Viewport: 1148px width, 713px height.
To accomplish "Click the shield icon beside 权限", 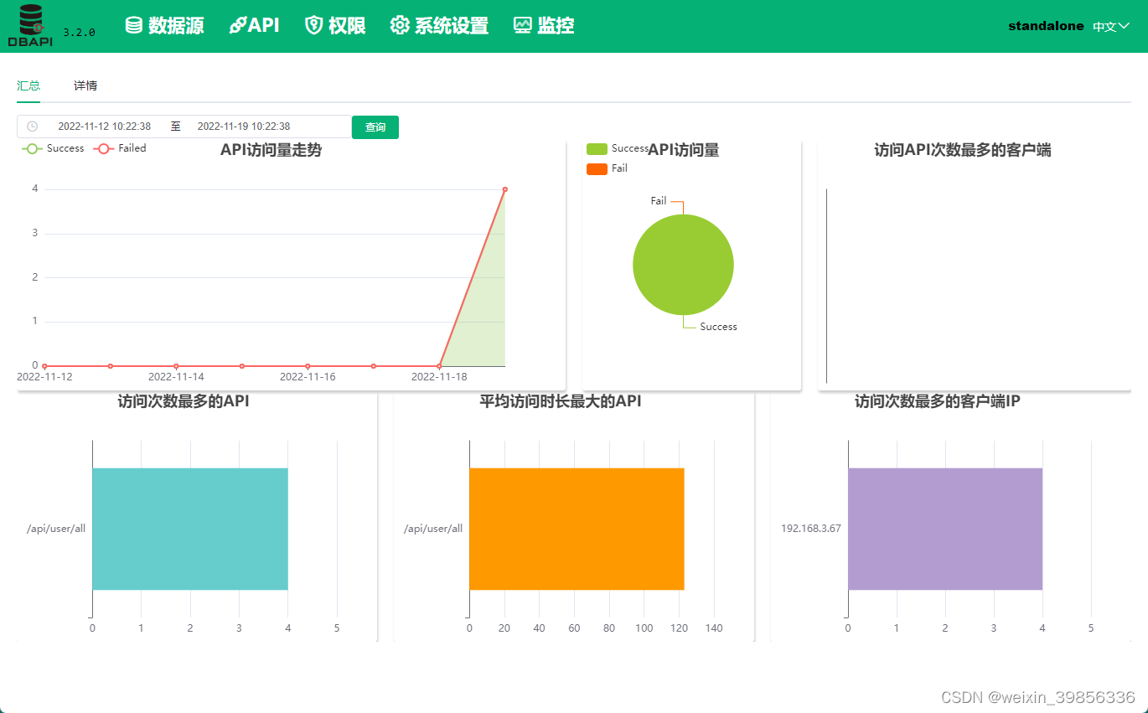I will [314, 25].
